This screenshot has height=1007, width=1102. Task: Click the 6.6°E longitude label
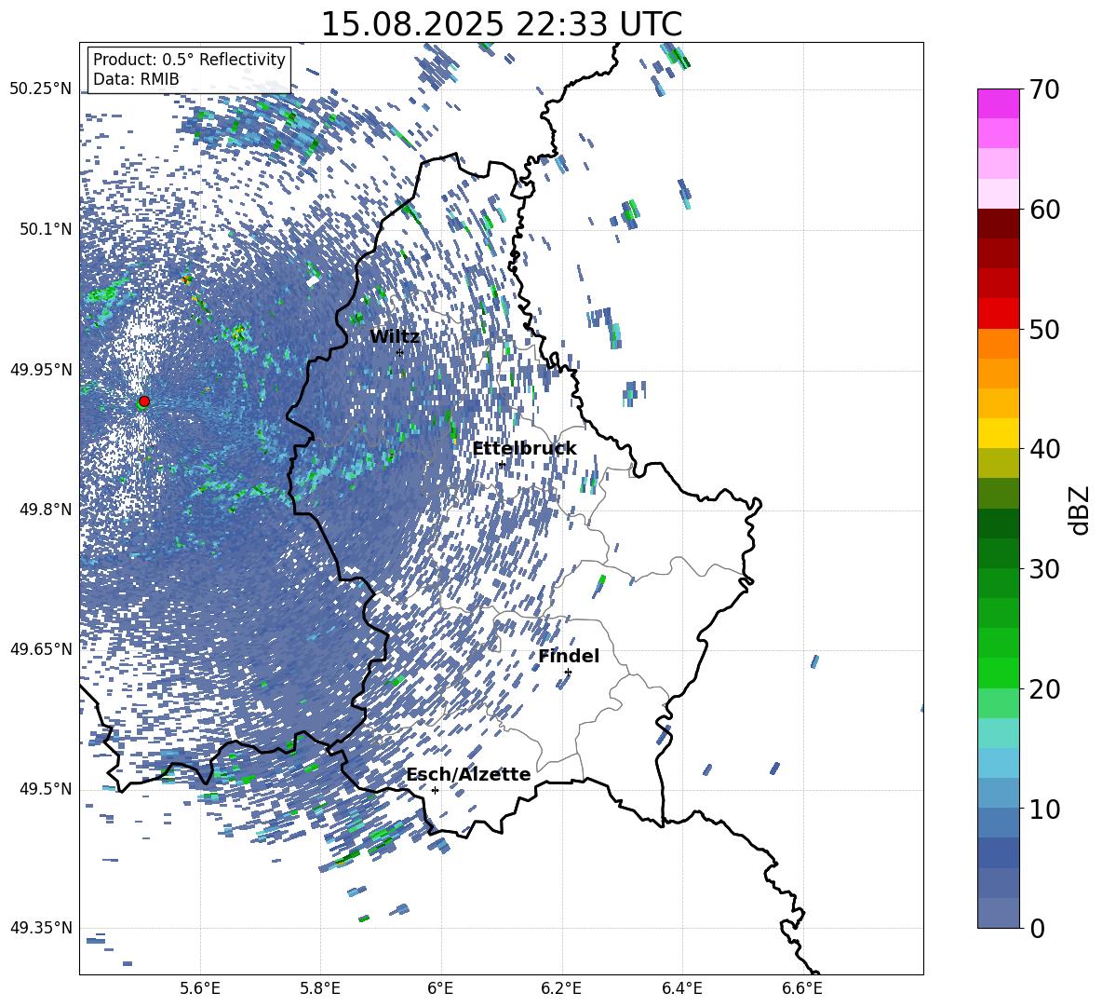tap(802, 988)
